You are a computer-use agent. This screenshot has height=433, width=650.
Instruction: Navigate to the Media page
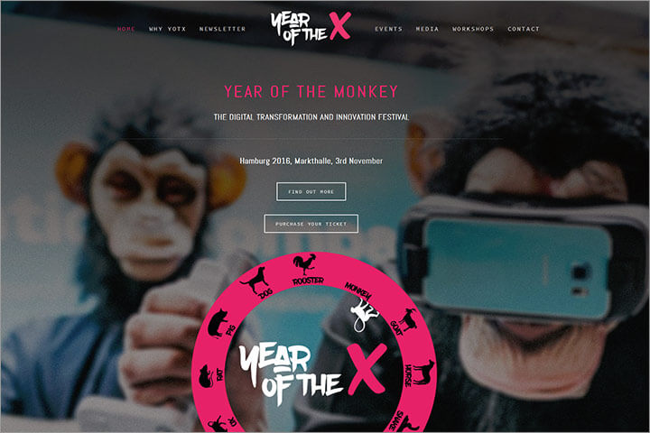tap(427, 29)
